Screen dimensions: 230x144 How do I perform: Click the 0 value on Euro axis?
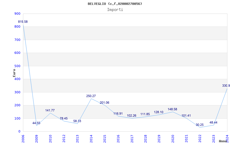pos(19,132)
